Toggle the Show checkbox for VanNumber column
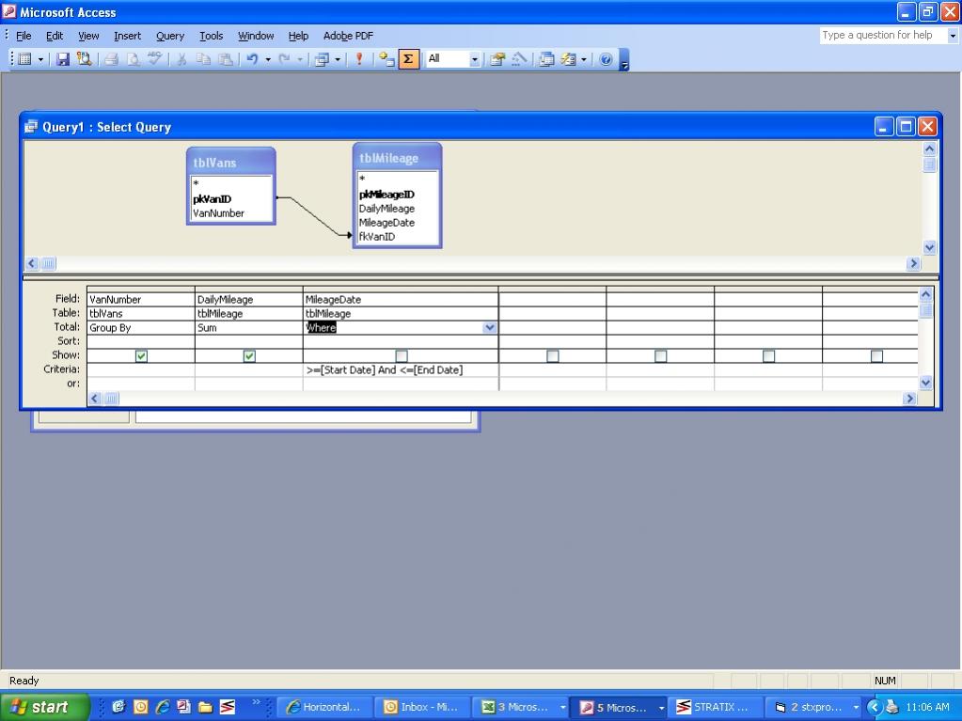Screen dimensions: 962x721 [141, 355]
